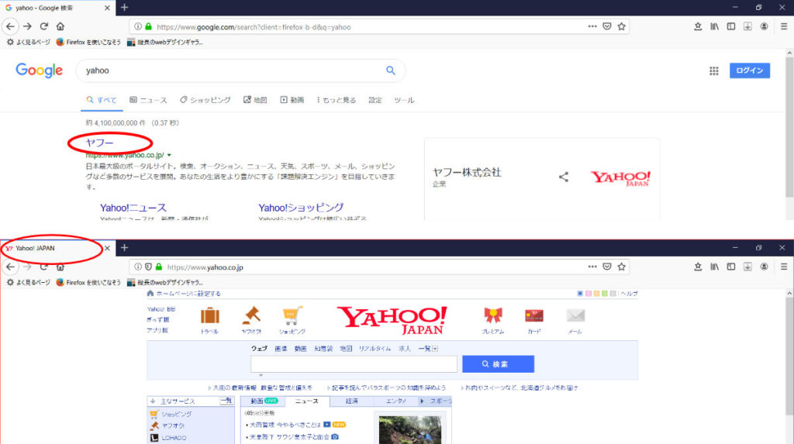The height and width of the screenshot is (444, 794).
Task: Click the magnifier icon in Google search box
Action: pyautogui.click(x=391, y=71)
